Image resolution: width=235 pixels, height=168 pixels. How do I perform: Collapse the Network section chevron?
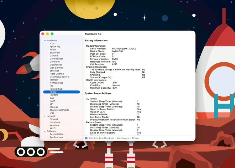45,116
